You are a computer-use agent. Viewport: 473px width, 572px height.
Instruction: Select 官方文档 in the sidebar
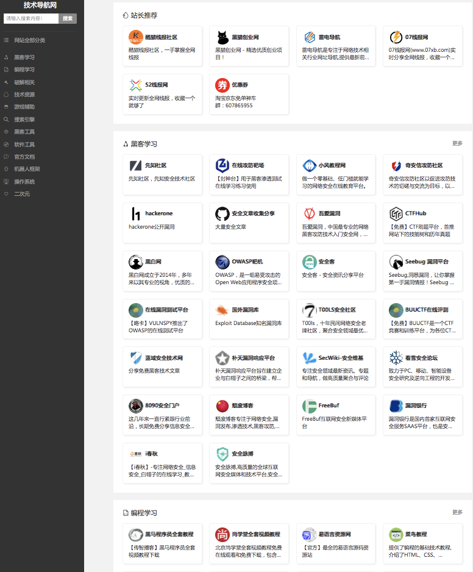click(24, 157)
